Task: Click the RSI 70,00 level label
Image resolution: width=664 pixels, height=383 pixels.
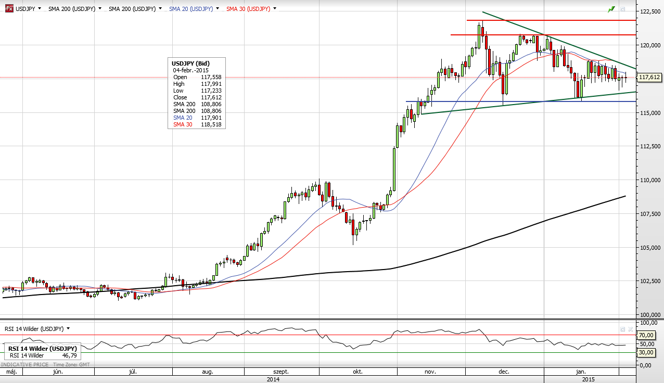Action: coord(646,335)
